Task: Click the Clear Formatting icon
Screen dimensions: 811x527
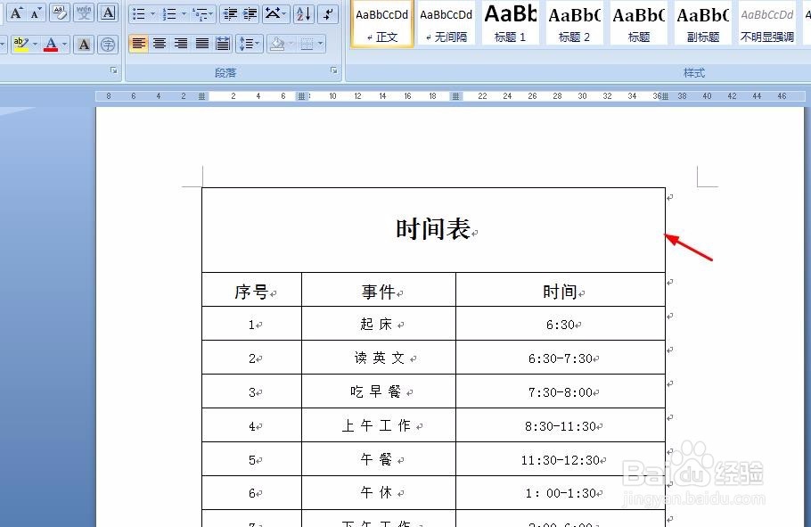Action: click(60, 12)
